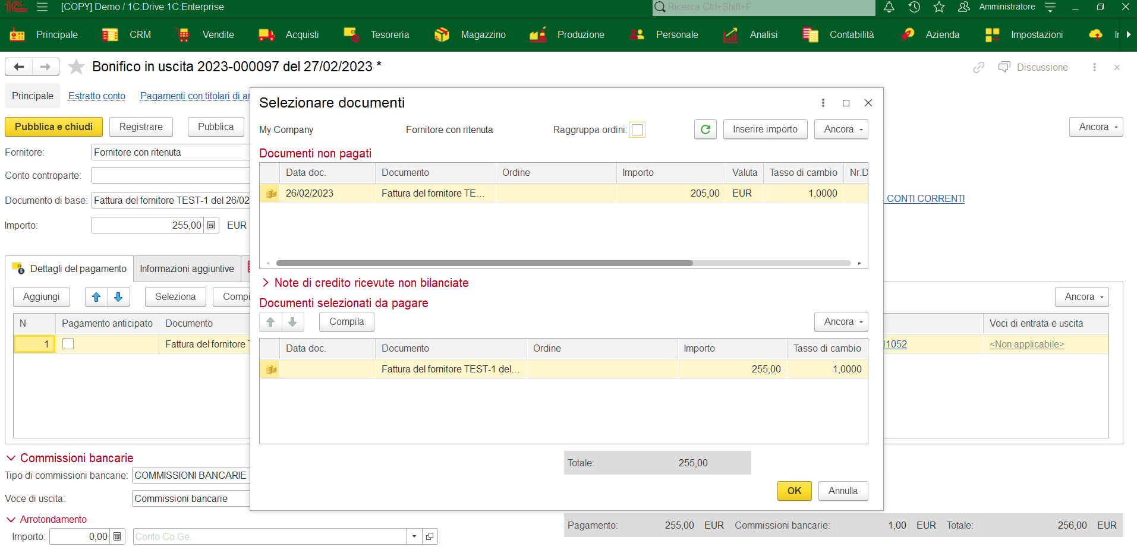Open Conto Co.Ge. dropdown arrow

click(414, 536)
